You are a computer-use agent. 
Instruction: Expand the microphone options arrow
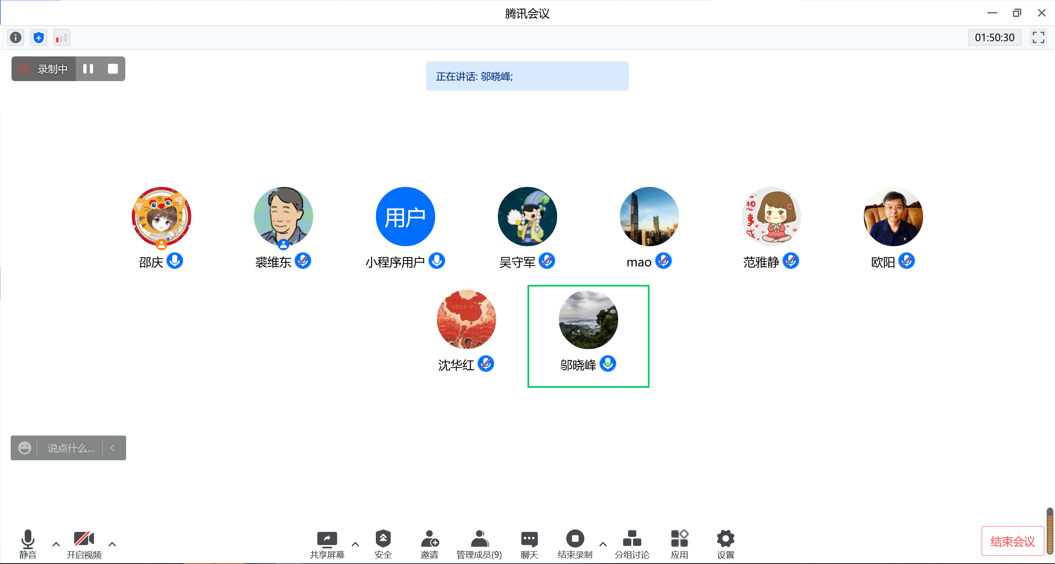coord(56,544)
